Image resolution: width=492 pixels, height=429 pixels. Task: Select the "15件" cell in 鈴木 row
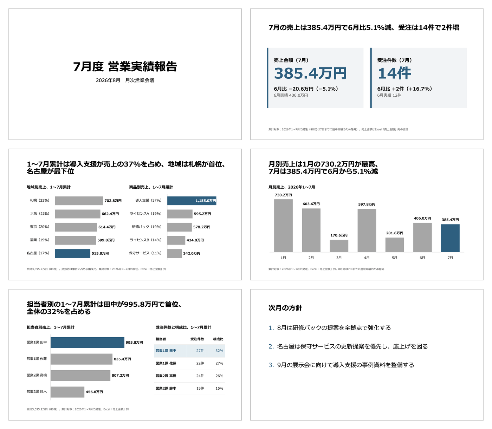[200, 388]
